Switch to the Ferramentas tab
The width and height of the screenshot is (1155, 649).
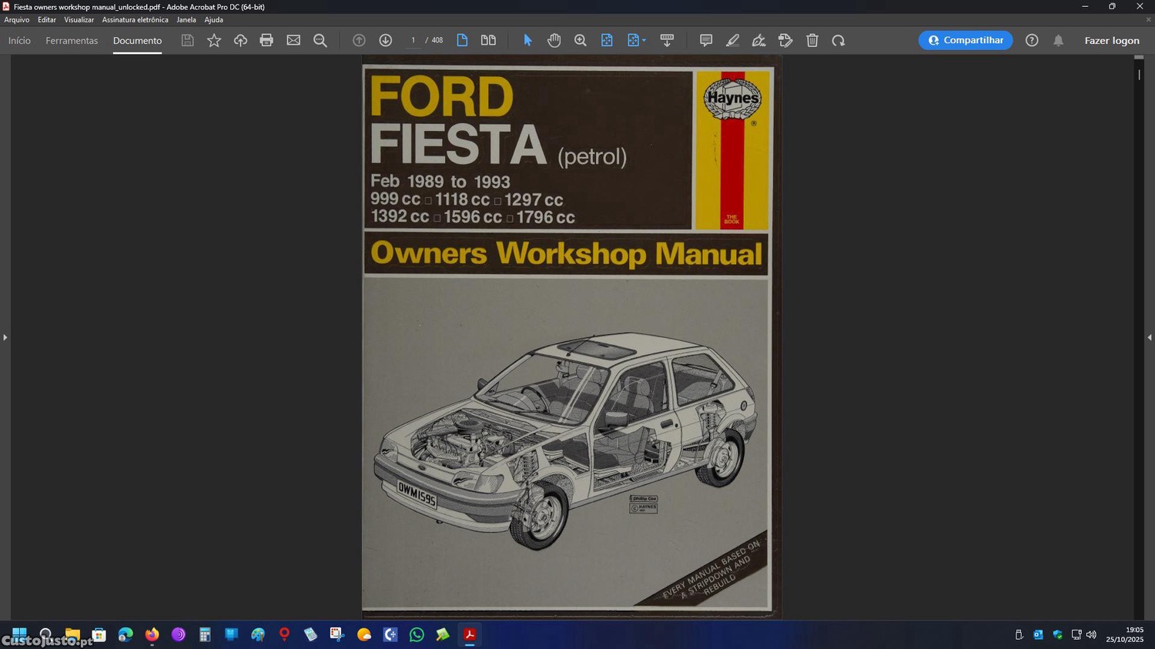point(72,41)
